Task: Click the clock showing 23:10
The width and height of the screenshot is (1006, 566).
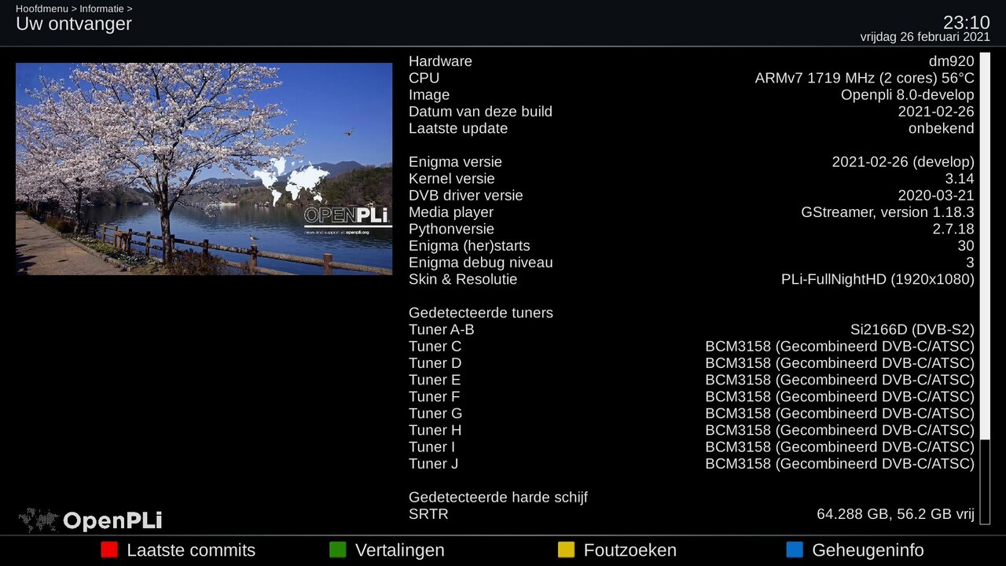Action: tap(966, 22)
